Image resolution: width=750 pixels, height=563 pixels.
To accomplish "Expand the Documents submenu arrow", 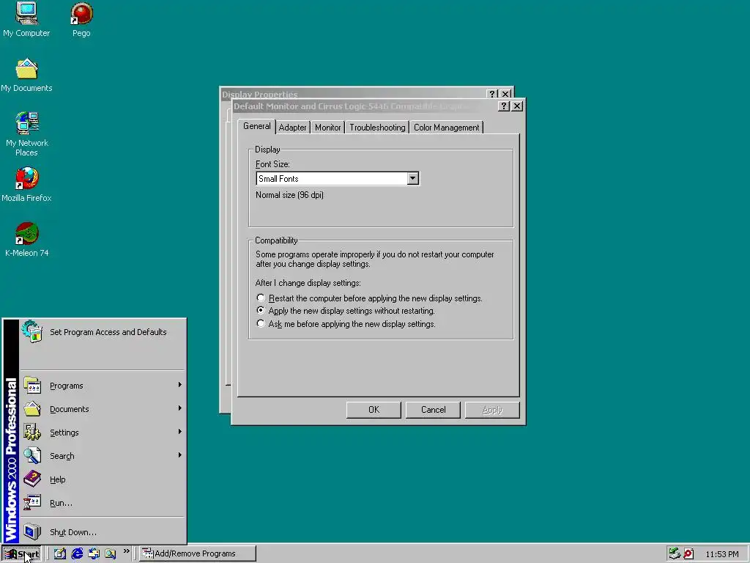I will (x=180, y=408).
